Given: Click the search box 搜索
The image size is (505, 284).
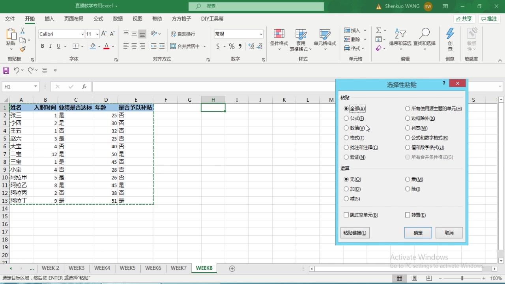Looking at the screenshot, I should click(256, 6).
